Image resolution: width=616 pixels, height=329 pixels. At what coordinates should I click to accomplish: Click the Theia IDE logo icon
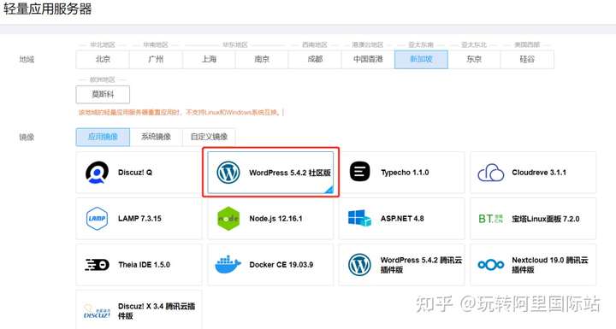point(97,265)
